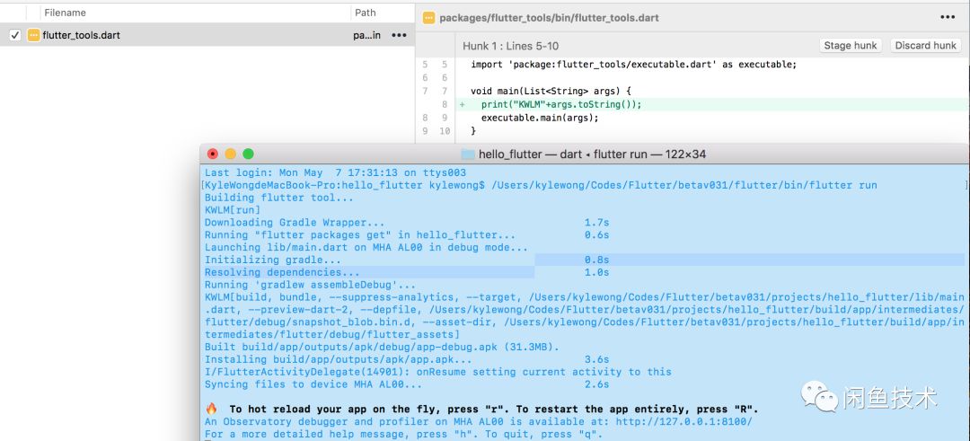This screenshot has width=970, height=441.
Task: Close the terminal window with red button
Action: tap(213, 154)
